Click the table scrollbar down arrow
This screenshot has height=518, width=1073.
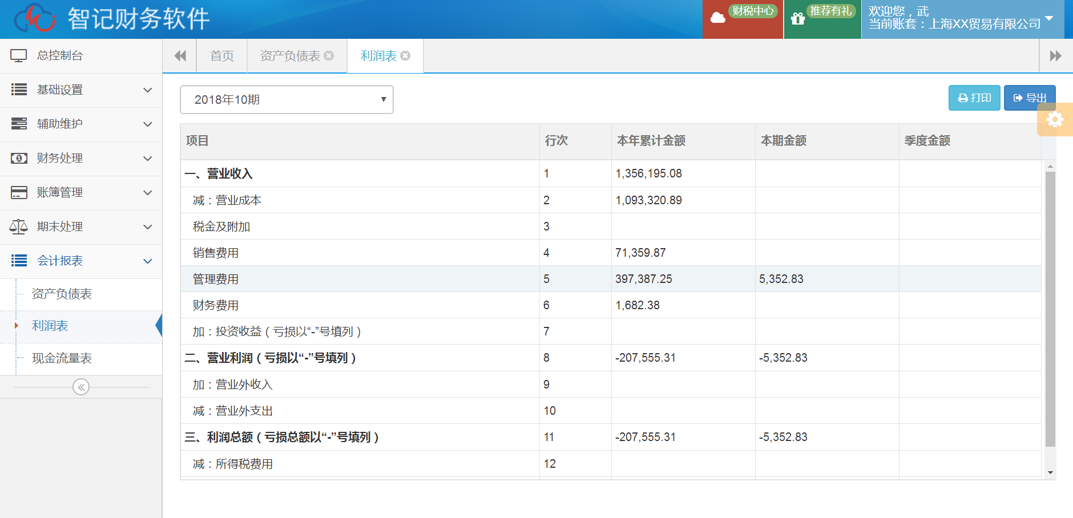coord(1050,472)
